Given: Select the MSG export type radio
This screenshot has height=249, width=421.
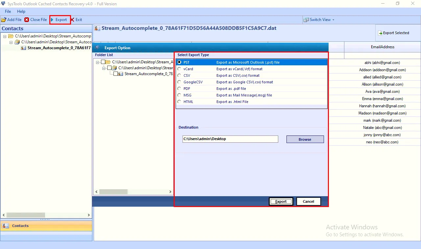Looking at the screenshot, I should [179, 95].
